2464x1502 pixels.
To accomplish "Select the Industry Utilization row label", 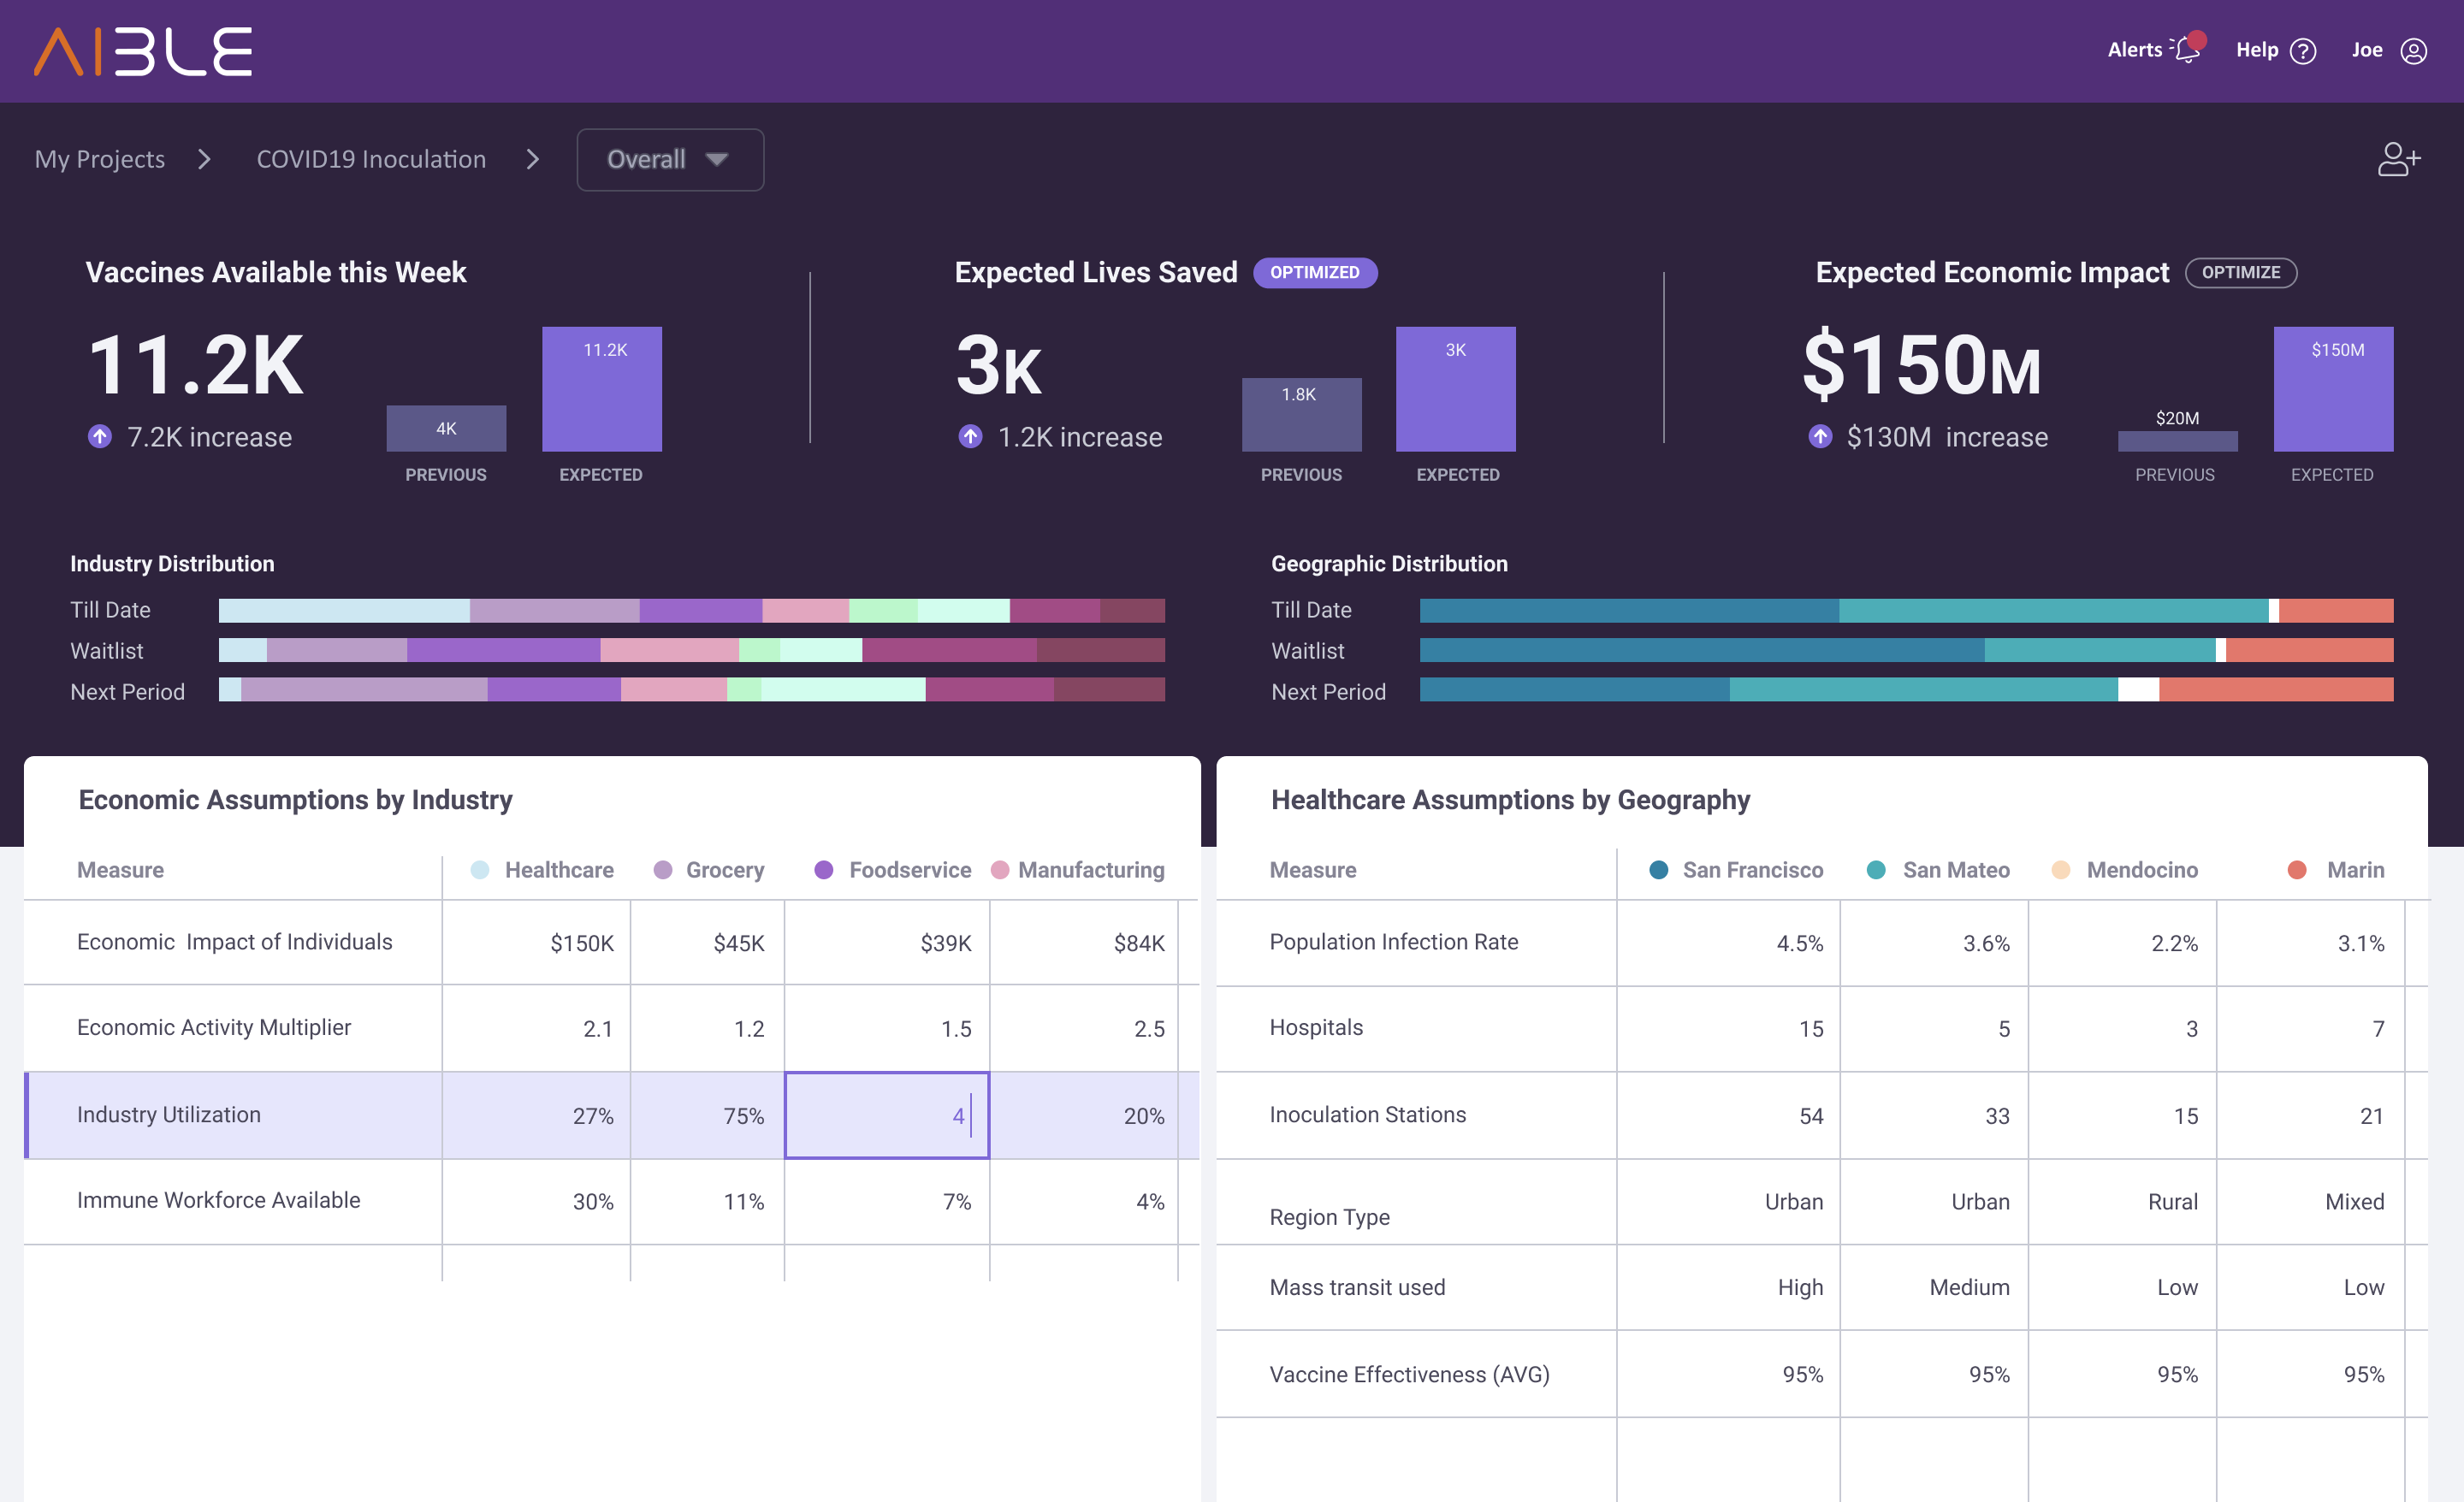I will [x=169, y=1115].
